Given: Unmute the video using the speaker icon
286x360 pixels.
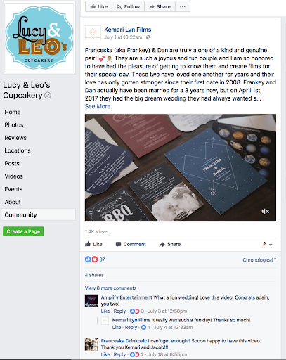Looking at the screenshot, I should [x=265, y=212].
